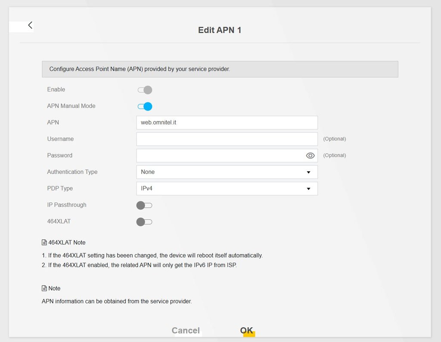Enable the IP Passthrough switch
This screenshot has height=342, width=441.
coord(144,205)
